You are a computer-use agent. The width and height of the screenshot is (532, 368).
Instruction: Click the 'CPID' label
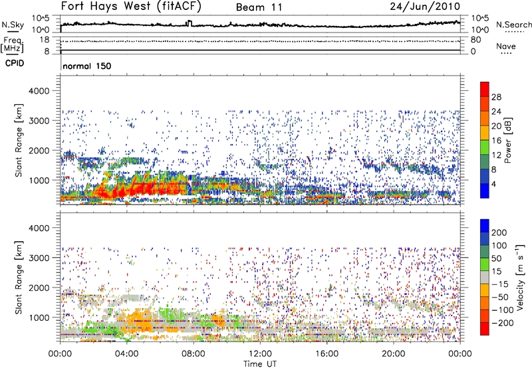point(15,63)
